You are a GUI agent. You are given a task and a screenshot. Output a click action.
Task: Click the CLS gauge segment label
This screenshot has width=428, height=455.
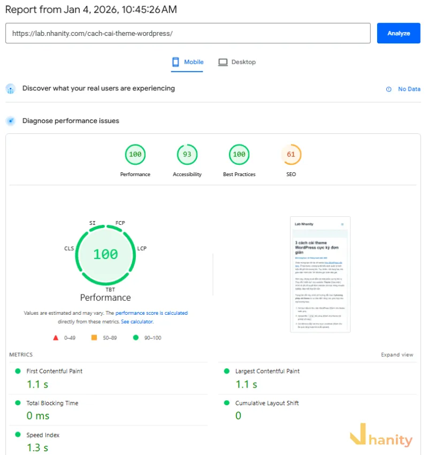pos(69,248)
